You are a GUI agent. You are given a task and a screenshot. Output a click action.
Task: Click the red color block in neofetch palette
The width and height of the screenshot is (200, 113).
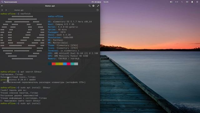pos(53,64)
